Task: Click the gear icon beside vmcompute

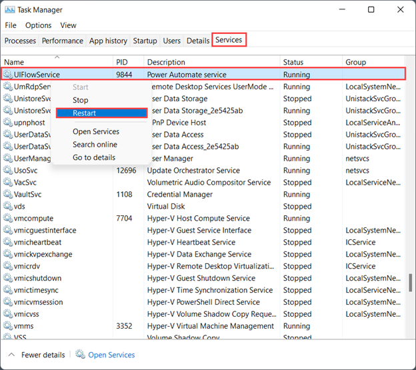Action: coord(8,218)
